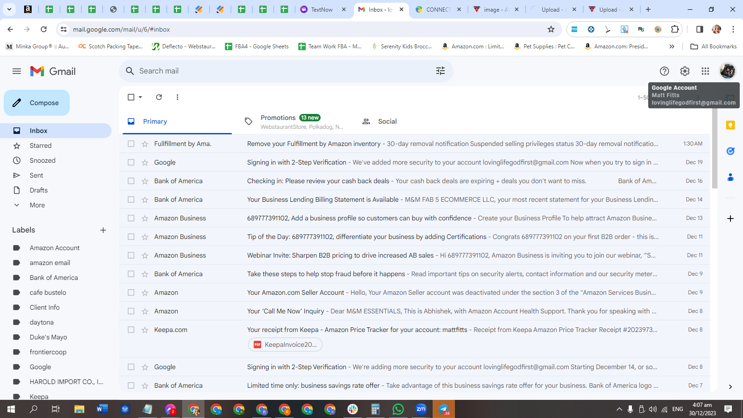Switch to the CONNECT browser tab
The height and width of the screenshot is (418, 743).
click(438, 9)
